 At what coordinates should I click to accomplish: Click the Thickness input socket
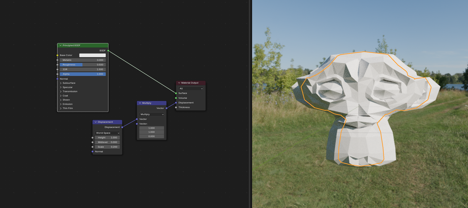point(176,107)
